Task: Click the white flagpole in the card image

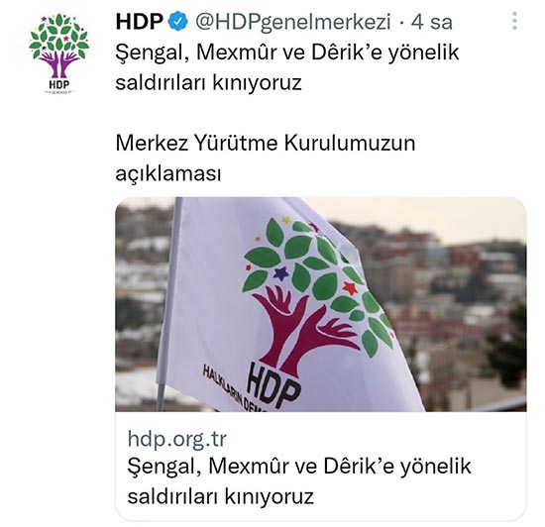Action: click(x=168, y=304)
